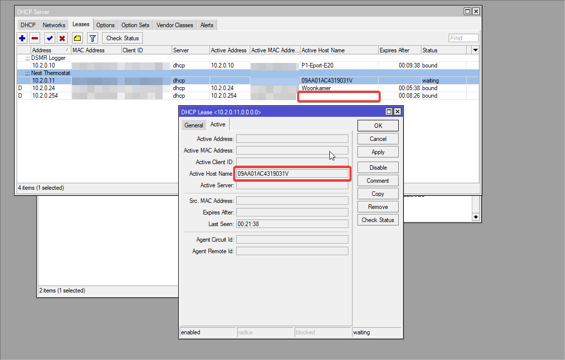Switch to the Networks tab
This screenshot has width=565, height=360.
coord(54,25)
